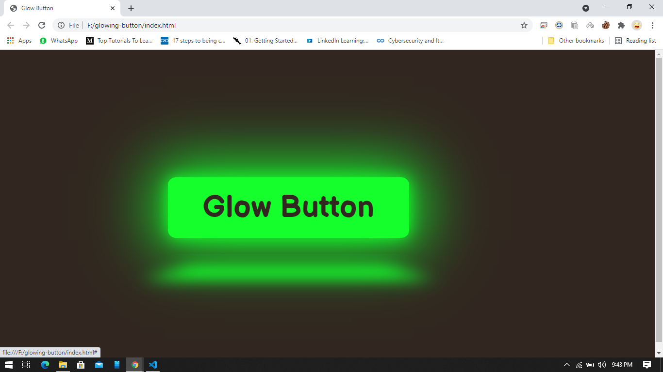Open the Reading list panel
663x372 pixels.
(x=635, y=41)
